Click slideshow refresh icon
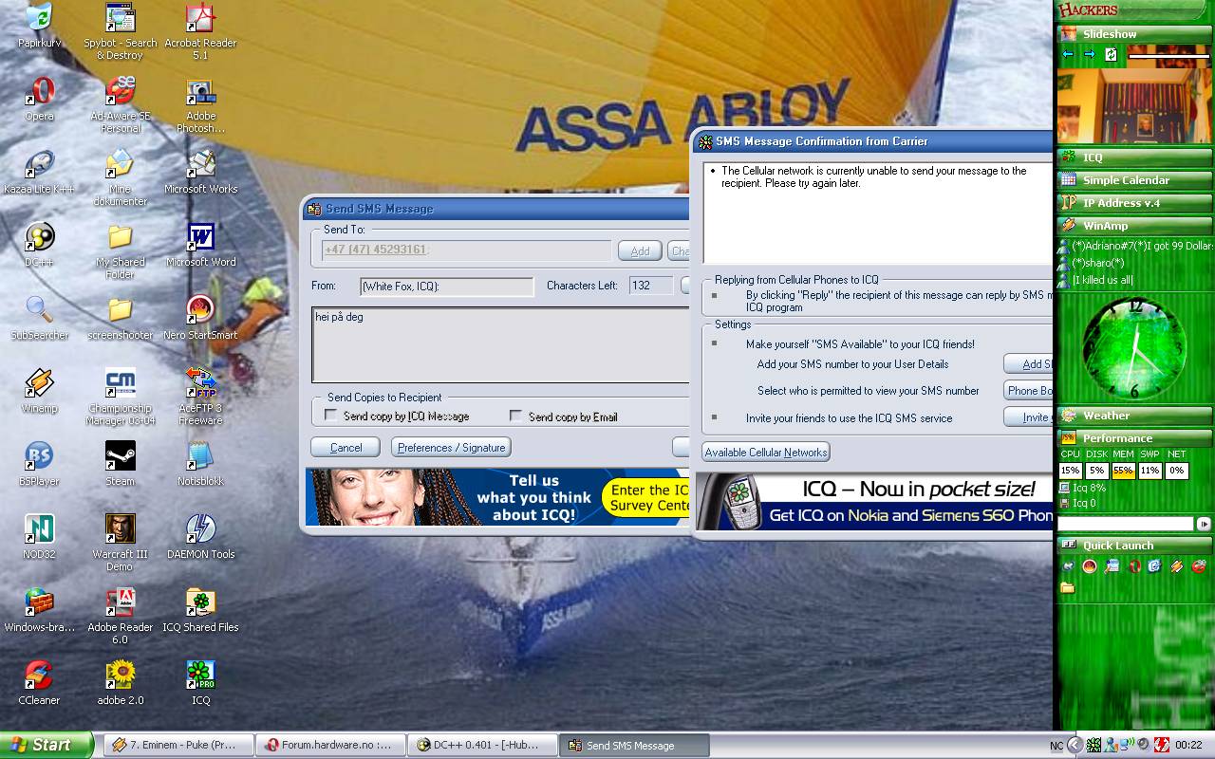The image size is (1215, 759). pyautogui.click(x=1111, y=55)
